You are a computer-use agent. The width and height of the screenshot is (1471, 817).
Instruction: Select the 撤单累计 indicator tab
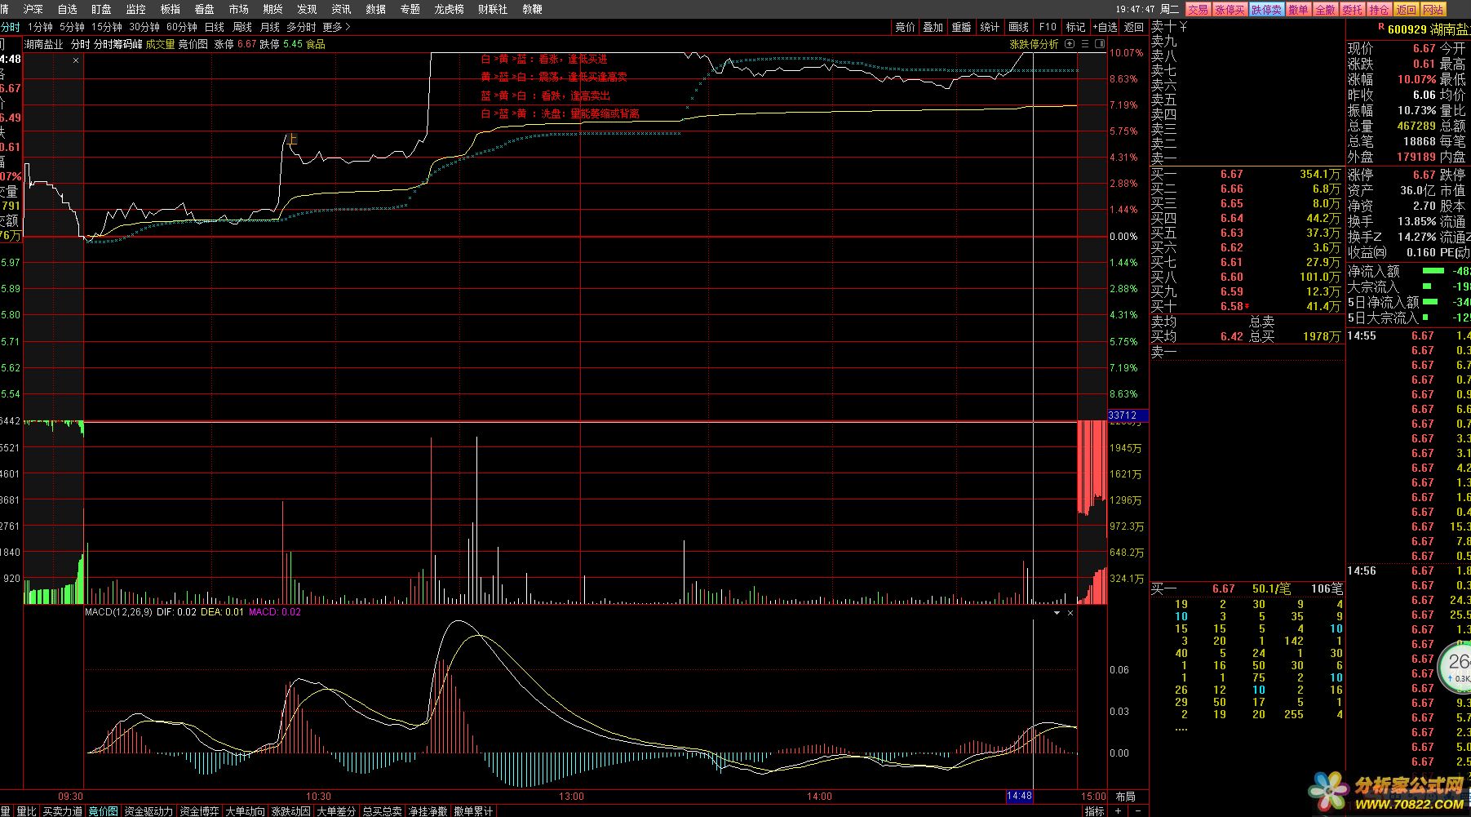click(x=473, y=811)
